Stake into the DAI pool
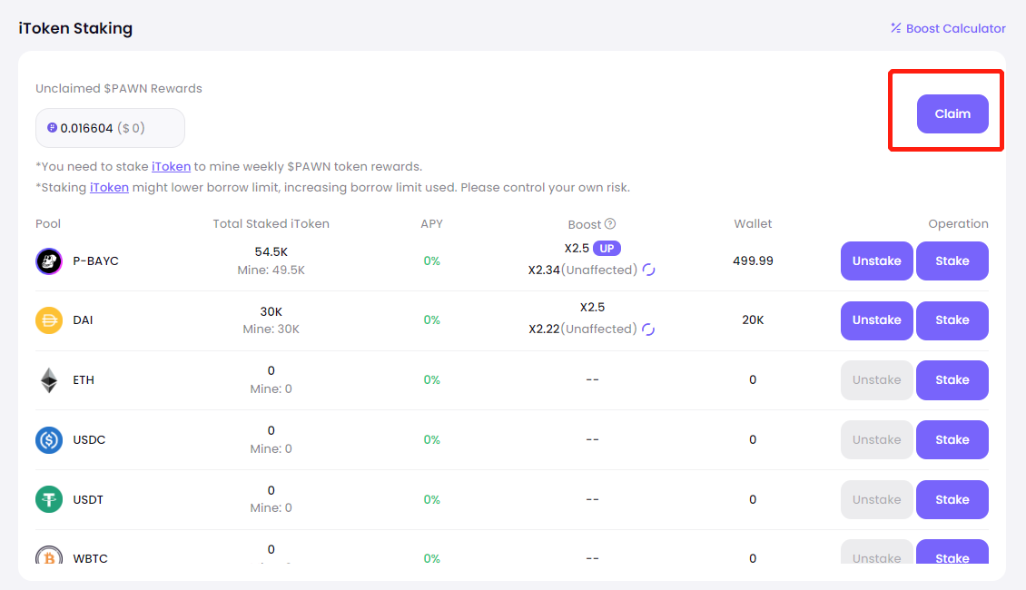Image resolution: width=1026 pixels, height=590 pixels. point(952,320)
